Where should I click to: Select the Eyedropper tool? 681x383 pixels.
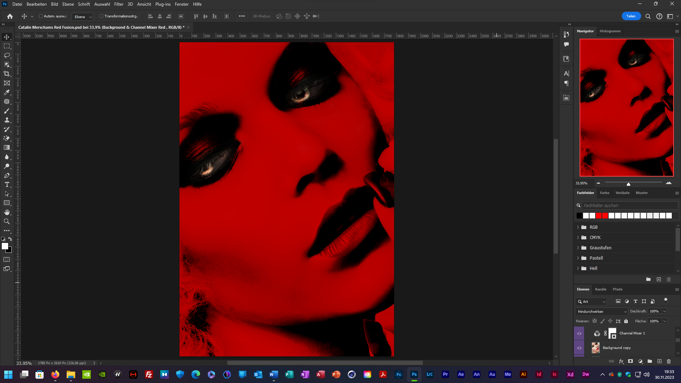7,92
